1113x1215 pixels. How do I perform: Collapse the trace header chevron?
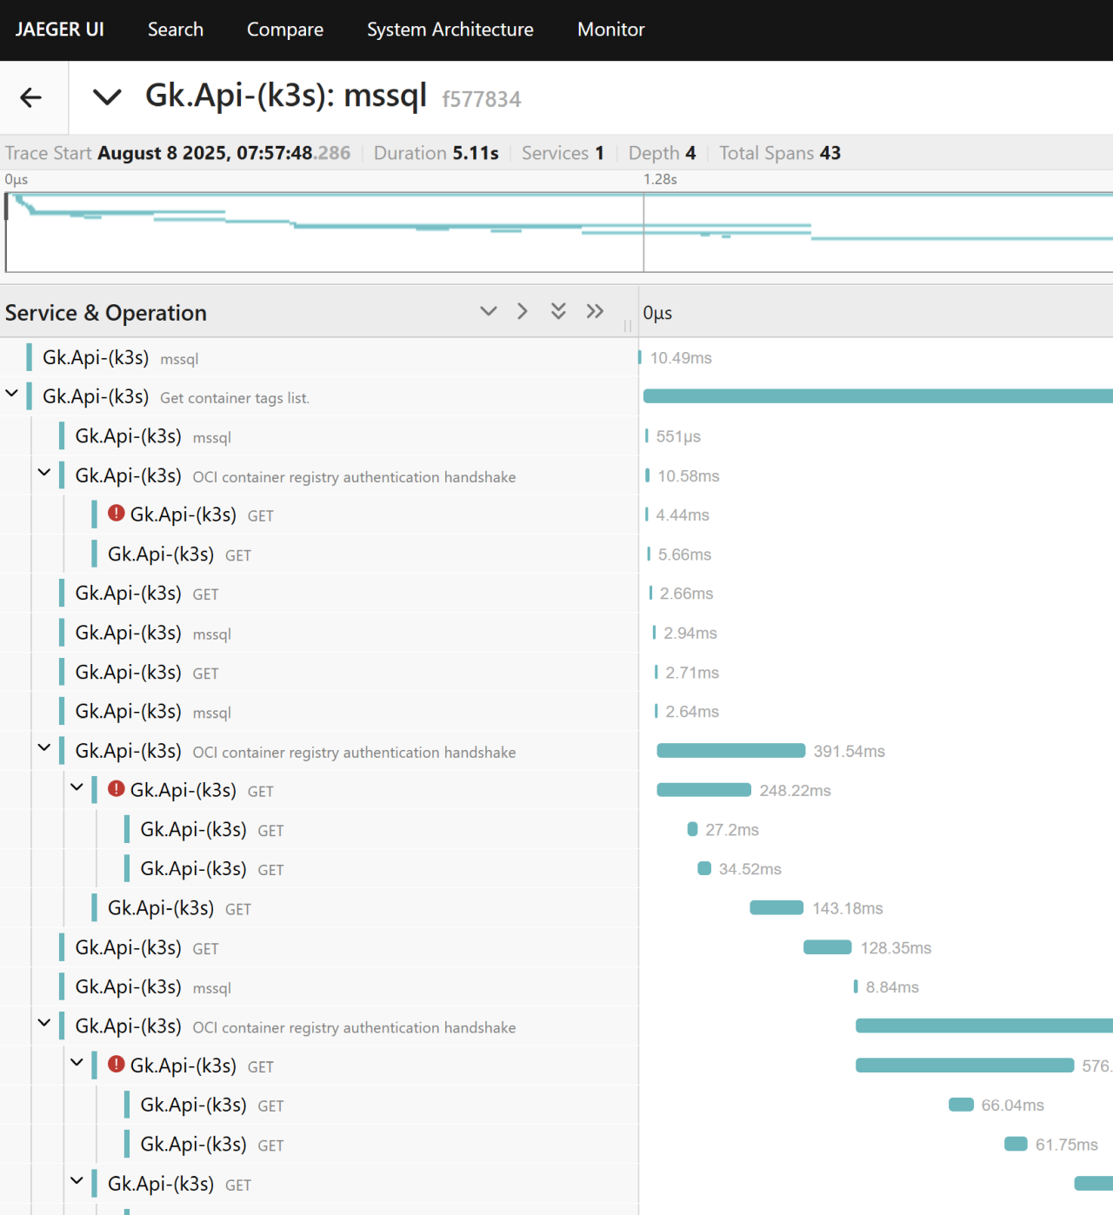pos(107,96)
